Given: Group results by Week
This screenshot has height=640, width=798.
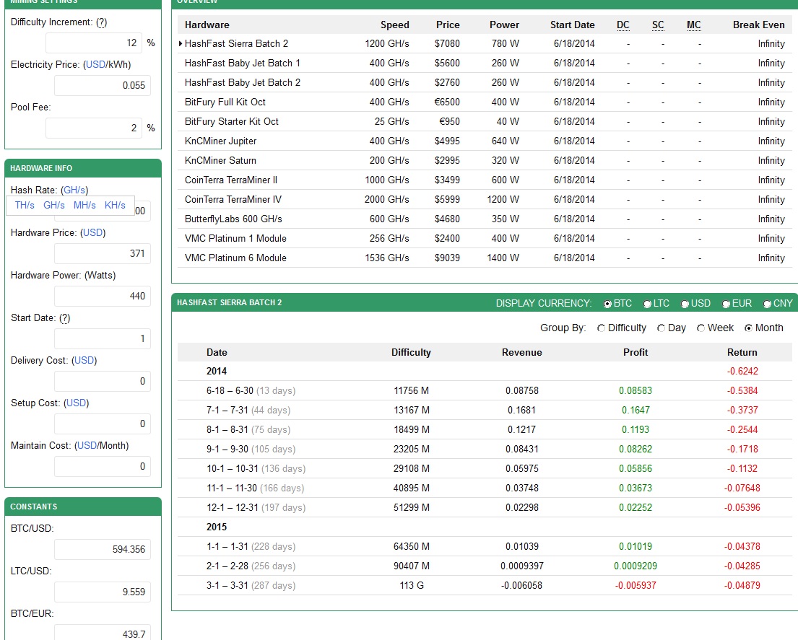Looking at the screenshot, I should [701, 328].
